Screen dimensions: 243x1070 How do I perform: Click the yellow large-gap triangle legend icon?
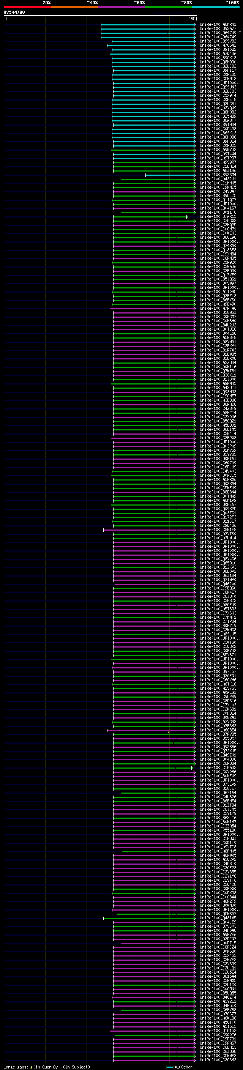(x=31, y=1067)
